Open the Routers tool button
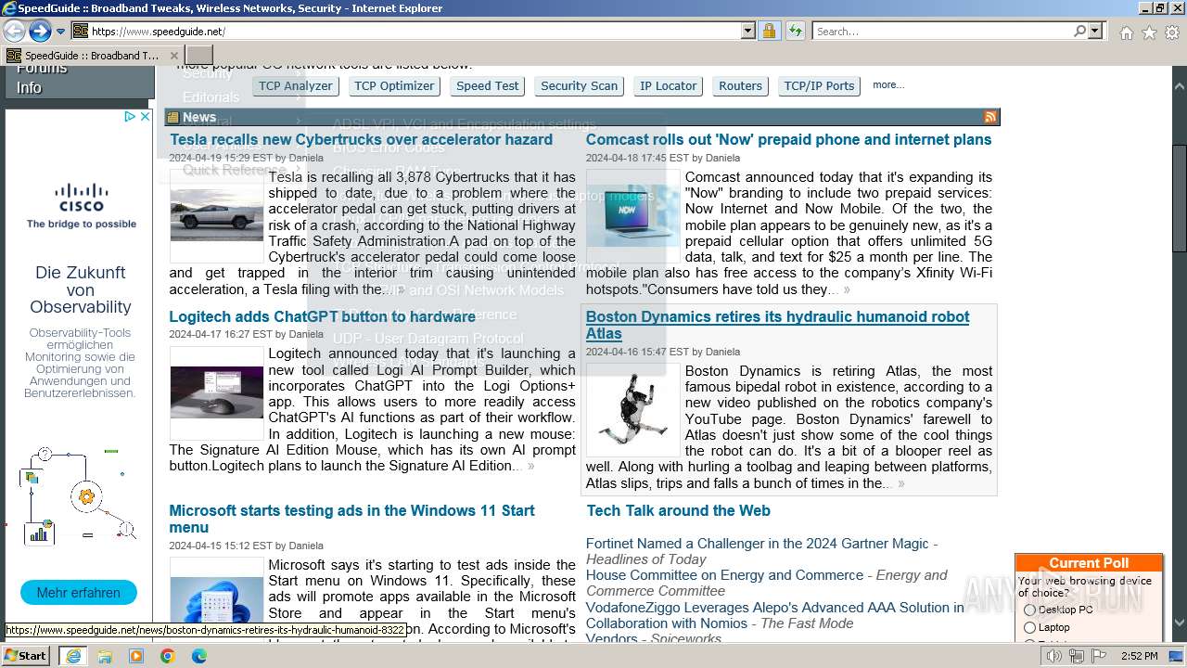This screenshot has height=668, width=1187. [740, 86]
